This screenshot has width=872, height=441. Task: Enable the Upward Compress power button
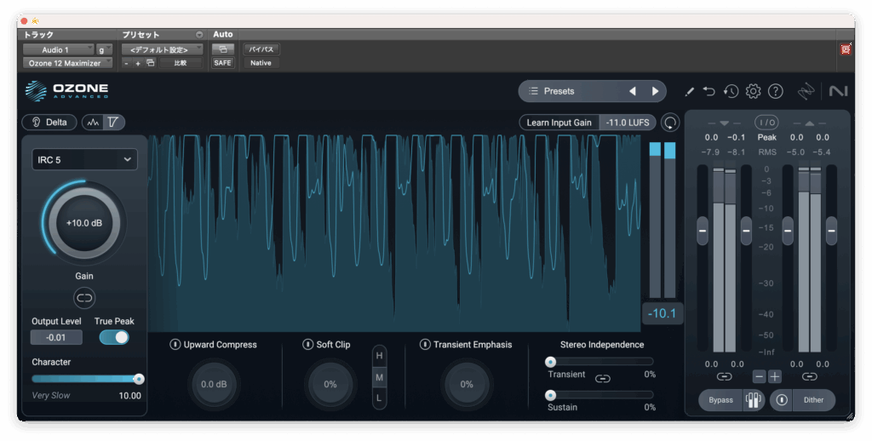(175, 345)
